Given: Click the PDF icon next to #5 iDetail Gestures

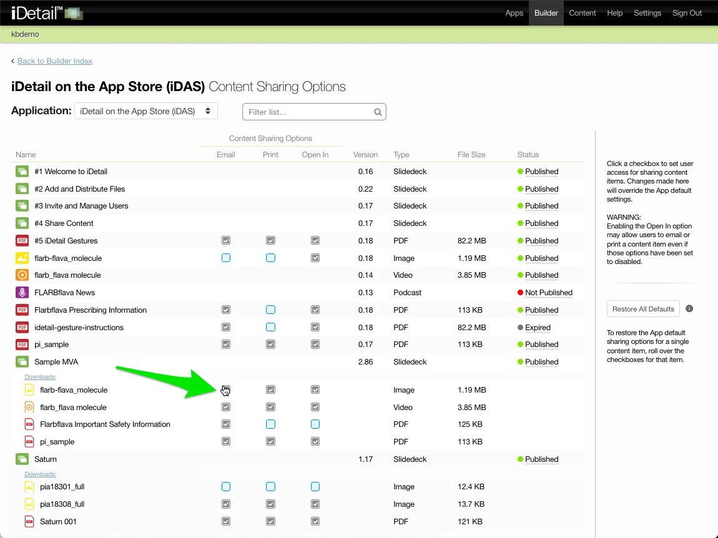Looking at the screenshot, I should coord(22,241).
